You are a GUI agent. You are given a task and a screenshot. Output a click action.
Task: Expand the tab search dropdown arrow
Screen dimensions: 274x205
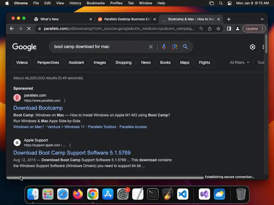pyautogui.click(x=262, y=19)
